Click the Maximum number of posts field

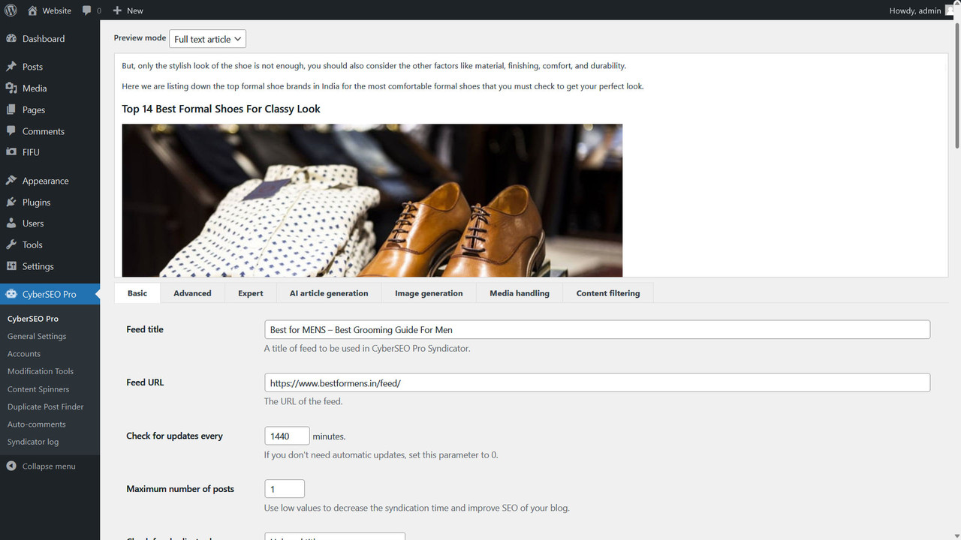click(x=285, y=489)
